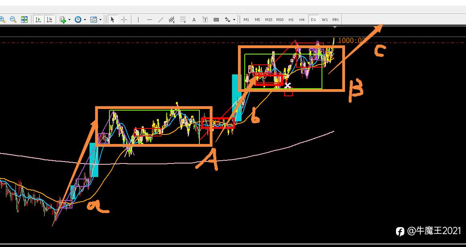Click the Zoom In magnifier icon
Image resolution: width=466 pixels, height=247 pixels.
coord(2,19)
